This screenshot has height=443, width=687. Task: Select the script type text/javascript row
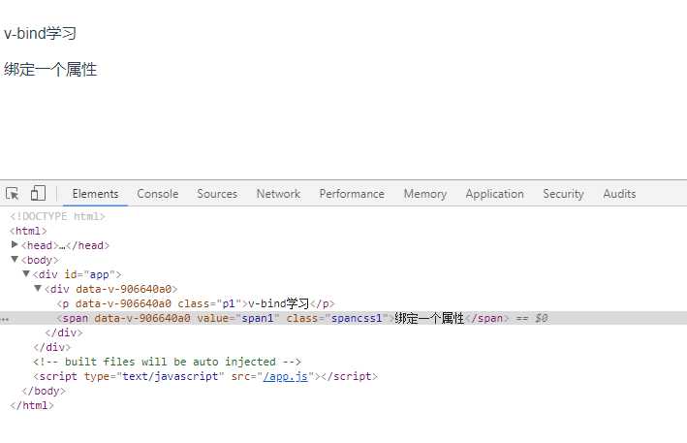pos(205,376)
